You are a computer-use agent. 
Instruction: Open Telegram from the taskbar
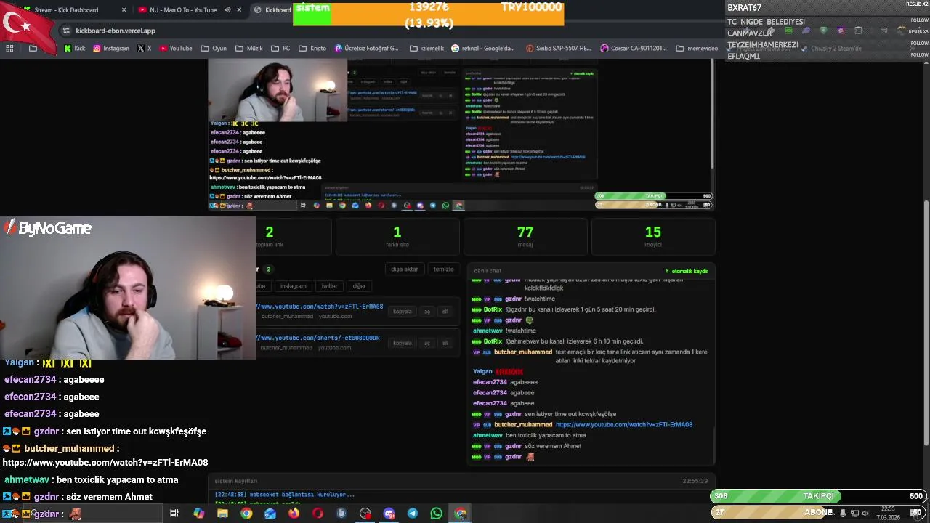[413, 514]
